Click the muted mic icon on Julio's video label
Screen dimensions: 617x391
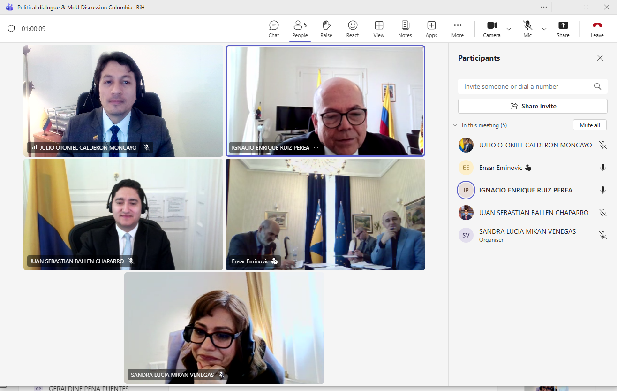(147, 147)
